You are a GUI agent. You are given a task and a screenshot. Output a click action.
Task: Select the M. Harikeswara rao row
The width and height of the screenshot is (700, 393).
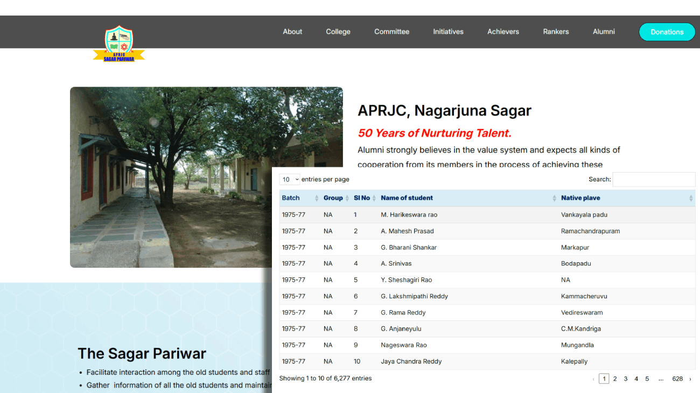tap(409, 215)
